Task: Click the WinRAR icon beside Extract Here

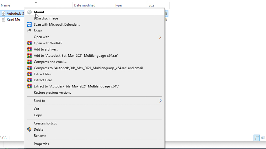Action: [29, 80]
